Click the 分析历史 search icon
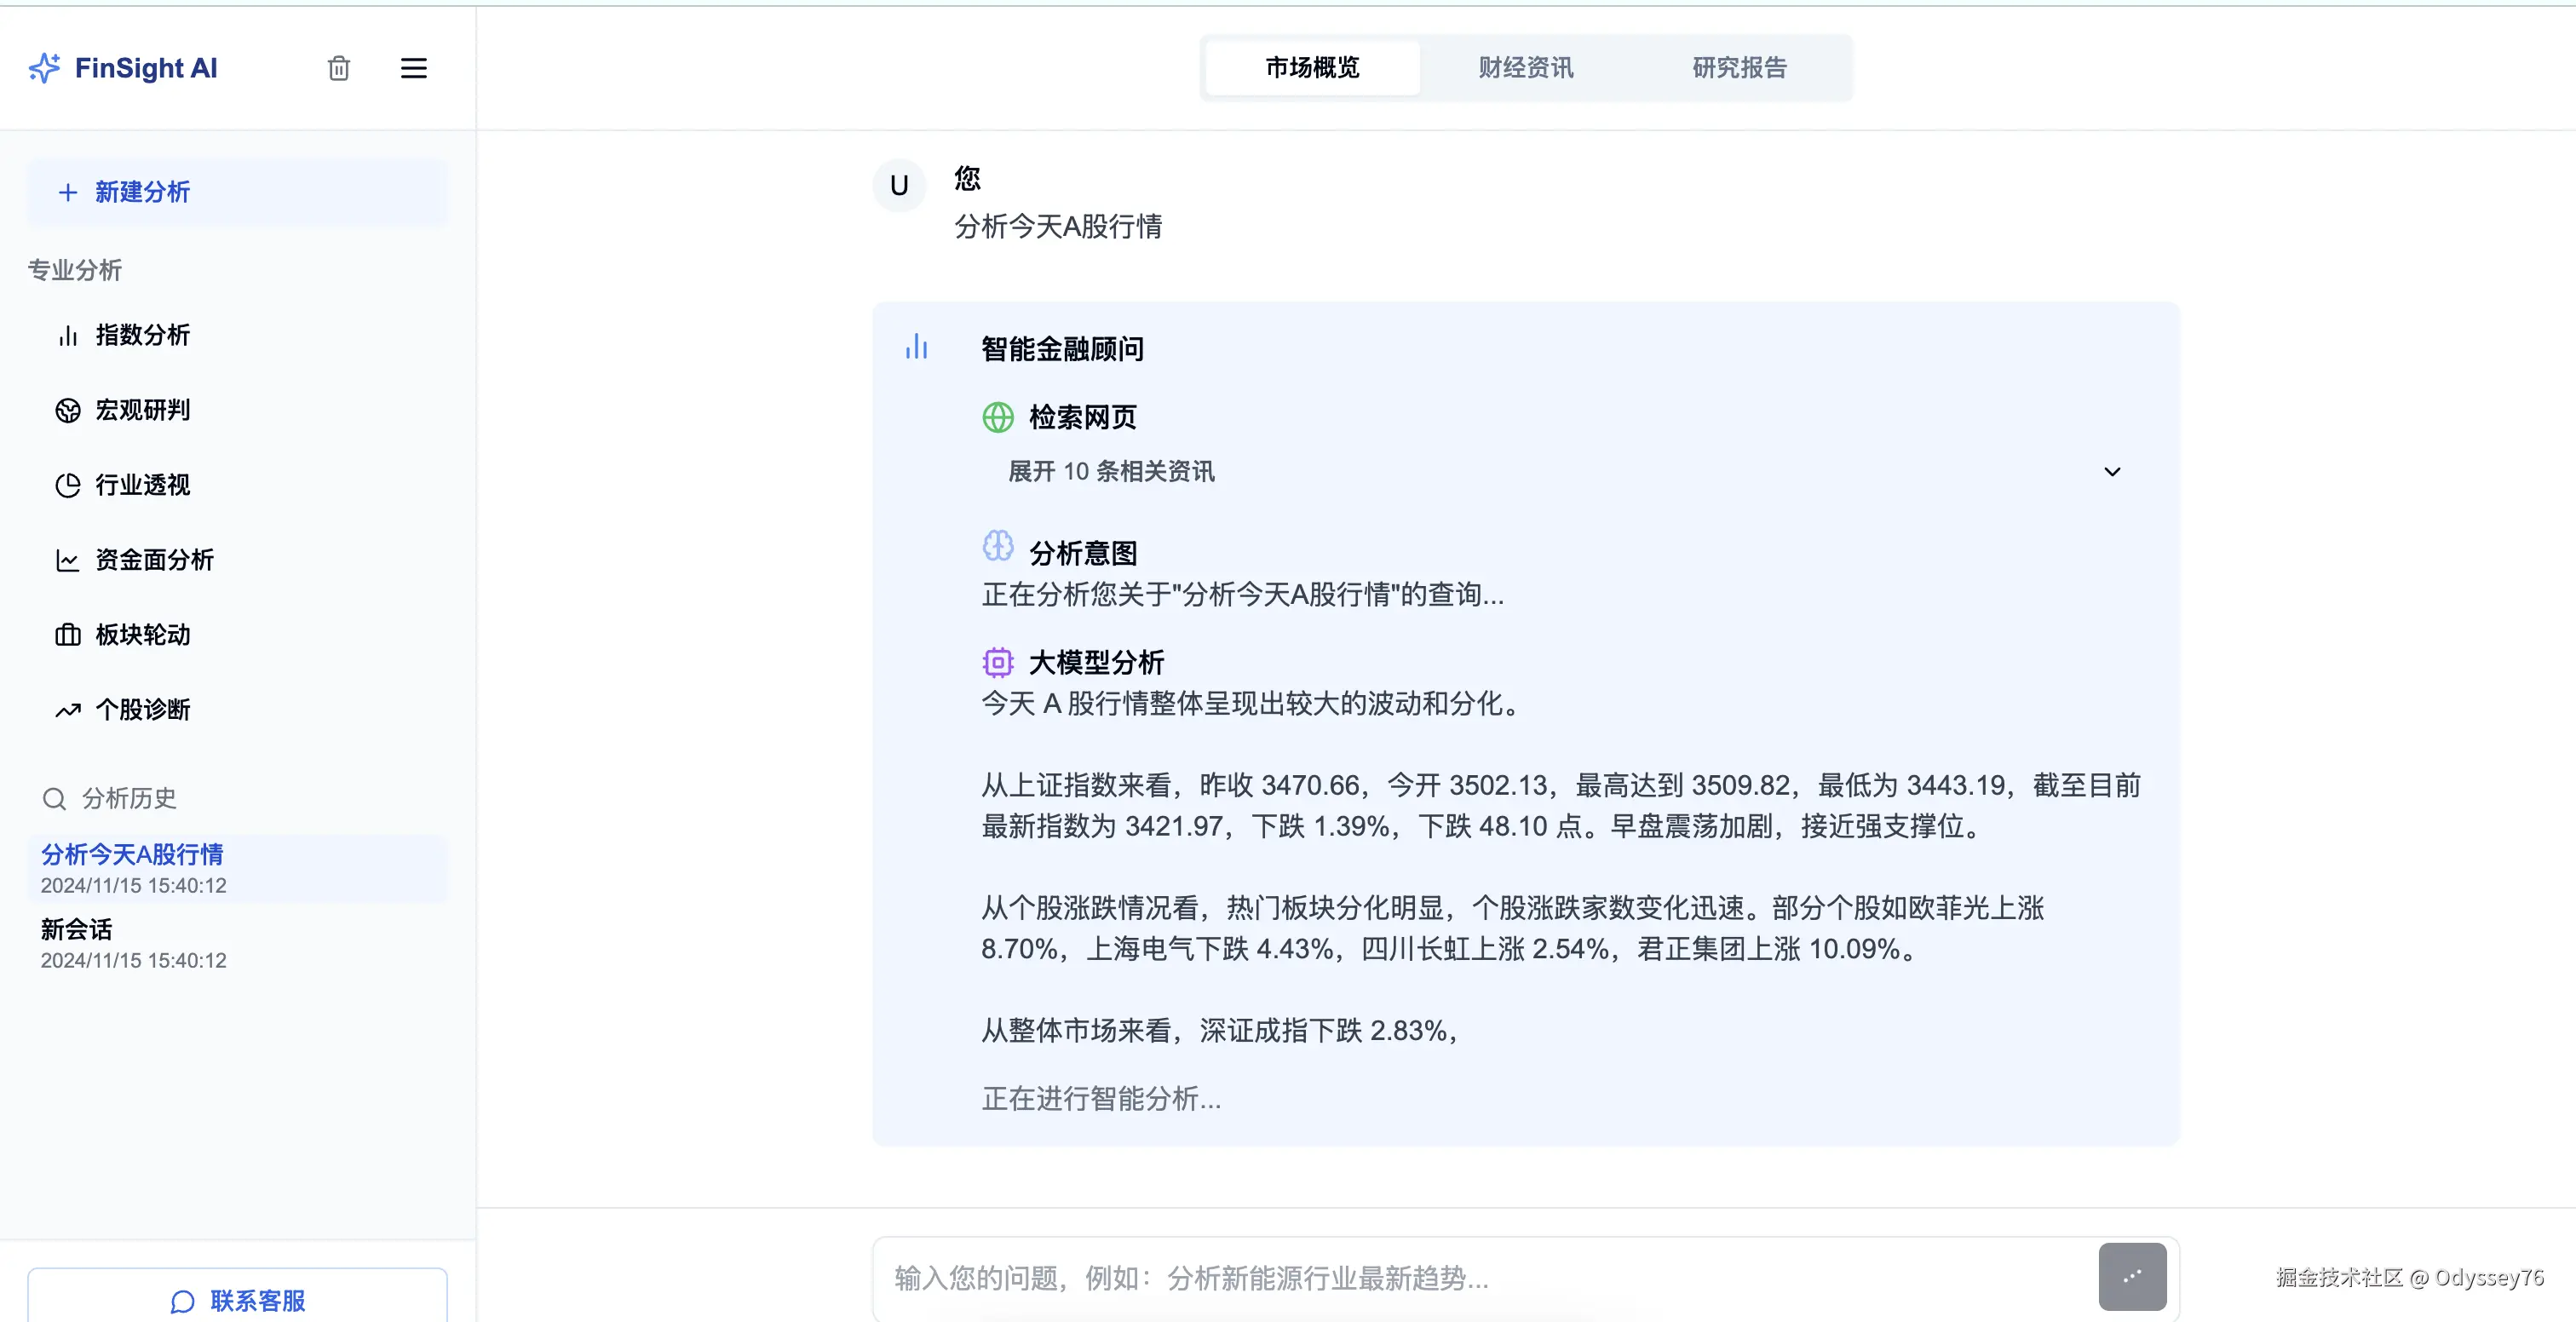 pos(54,799)
